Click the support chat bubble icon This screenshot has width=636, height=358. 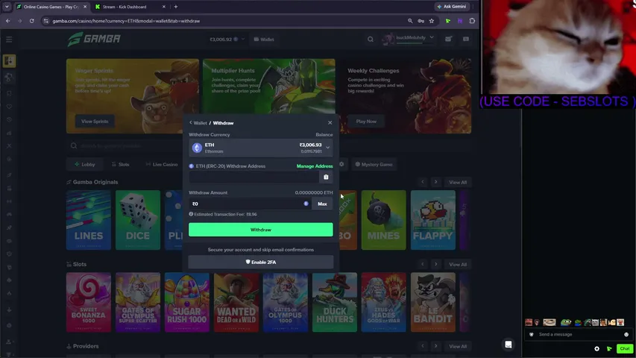[x=509, y=345]
